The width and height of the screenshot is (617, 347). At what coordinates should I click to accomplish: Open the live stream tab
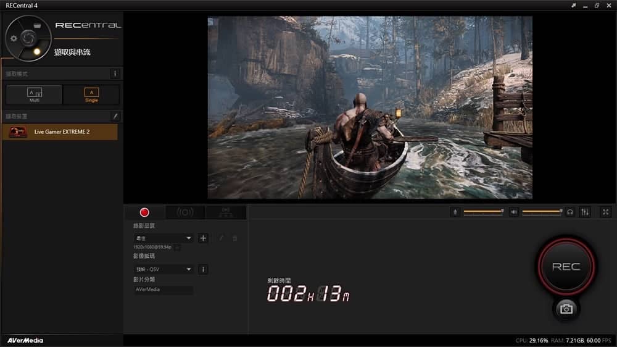pos(185,212)
